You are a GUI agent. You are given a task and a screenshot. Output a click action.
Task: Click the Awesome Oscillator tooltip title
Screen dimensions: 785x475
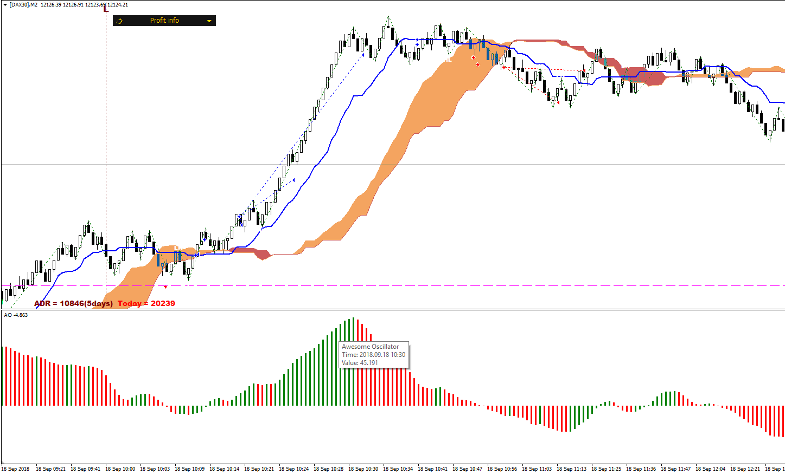tap(371, 347)
